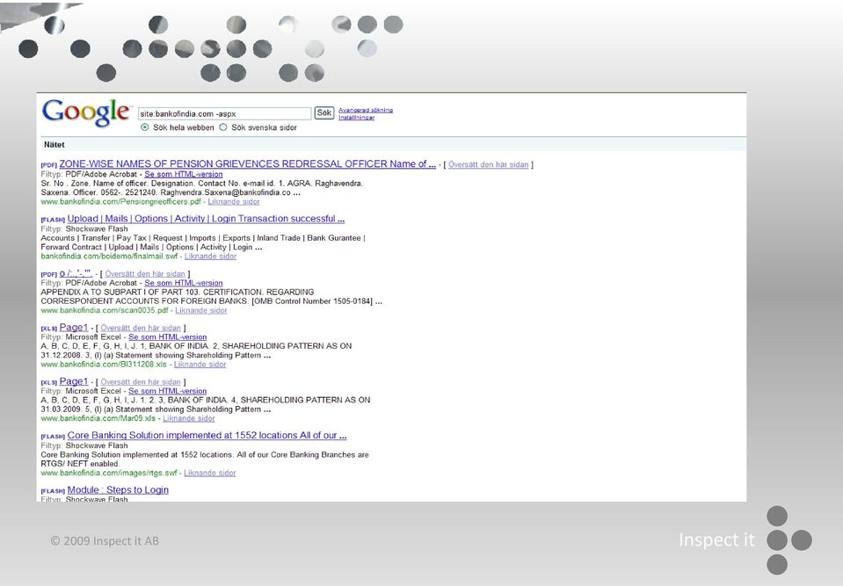Translate the Pension Grievences result via Översätt link
Viewport: 843px width, 586px height.
point(488,164)
